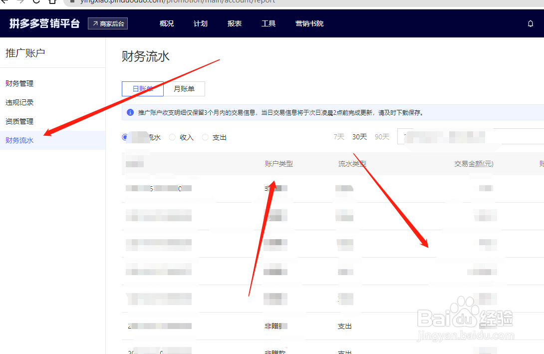
Task: Click the date range input field
Action: 471,136
